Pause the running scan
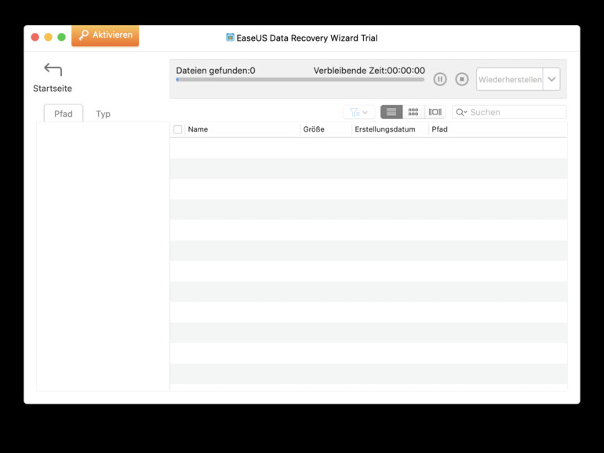604x453 pixels. click(440, 79)
